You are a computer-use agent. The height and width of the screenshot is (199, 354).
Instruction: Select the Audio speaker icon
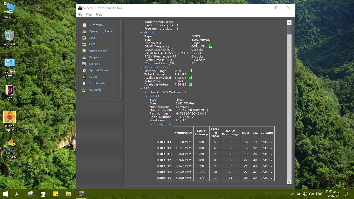click(84, 77)
